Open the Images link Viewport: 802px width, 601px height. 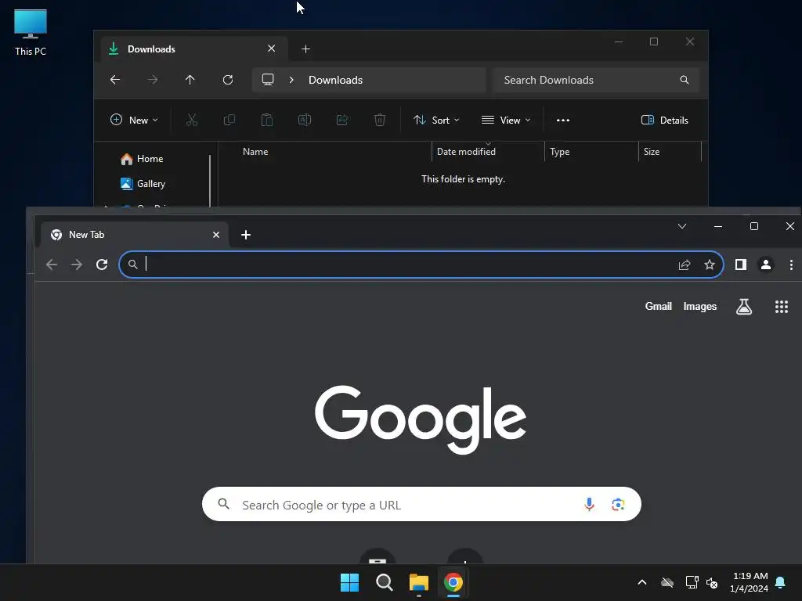(699, 306)
